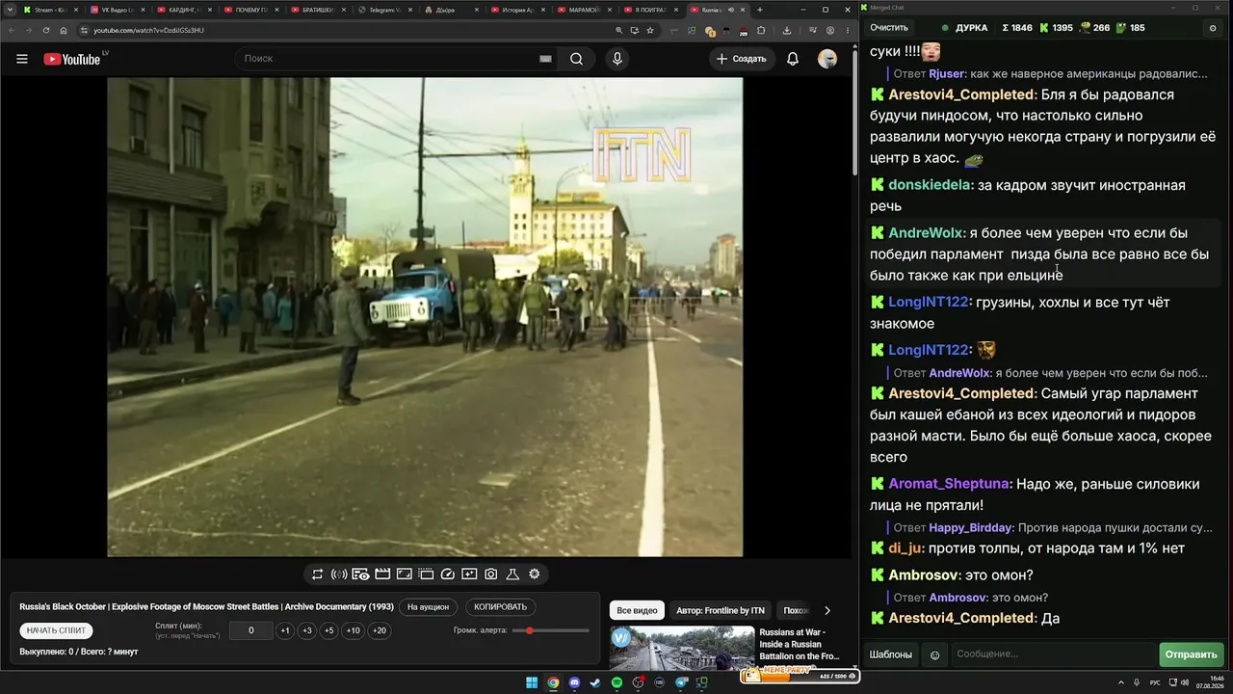This screenshot has height=694, width=1233.
Task: Click the flask icon in player toolbar
Action: (x=512, y=574)
